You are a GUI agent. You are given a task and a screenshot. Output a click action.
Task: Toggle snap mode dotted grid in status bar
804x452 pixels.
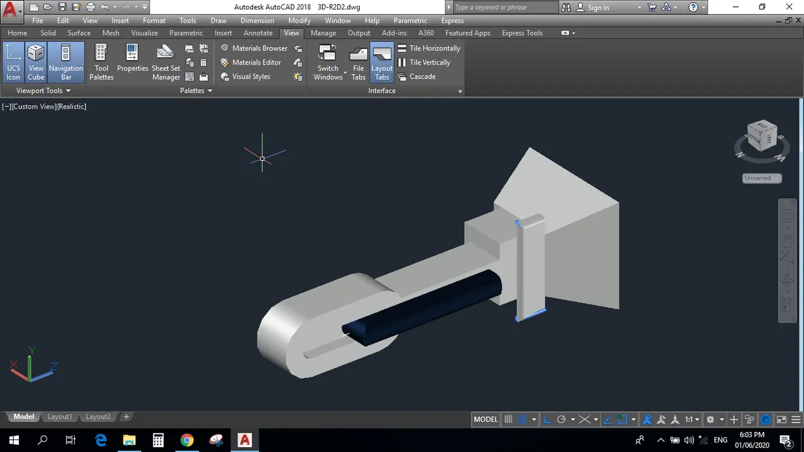(x=523, y=419)
